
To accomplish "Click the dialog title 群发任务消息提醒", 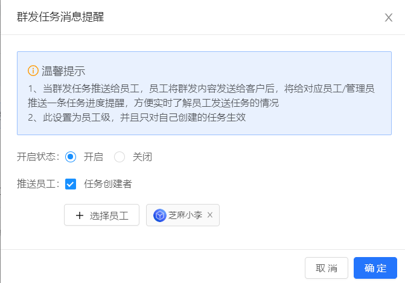I will tap(60, 17).
